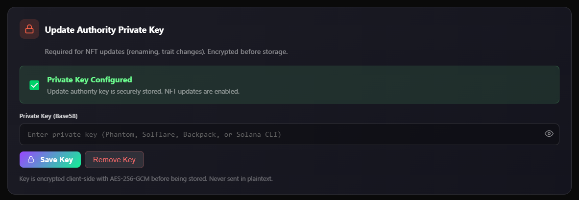Click the lock icon inside Save Key
579x200 pixels.
click(31, 159)
